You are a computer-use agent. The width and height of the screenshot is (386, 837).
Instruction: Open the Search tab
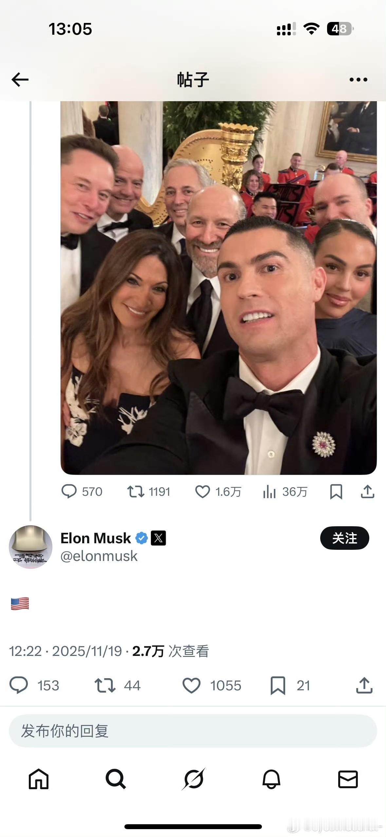tap(116, 779)
